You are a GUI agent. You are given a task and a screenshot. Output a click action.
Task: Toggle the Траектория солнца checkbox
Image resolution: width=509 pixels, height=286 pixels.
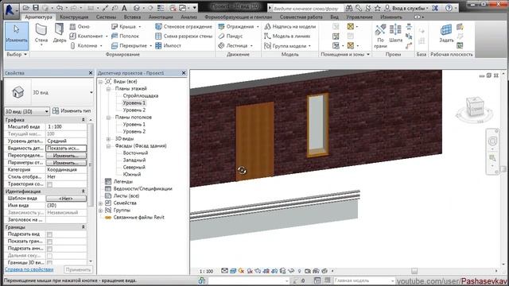tap(49, 184)
